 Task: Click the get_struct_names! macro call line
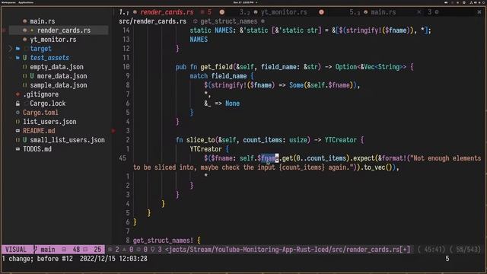(167, 241)
